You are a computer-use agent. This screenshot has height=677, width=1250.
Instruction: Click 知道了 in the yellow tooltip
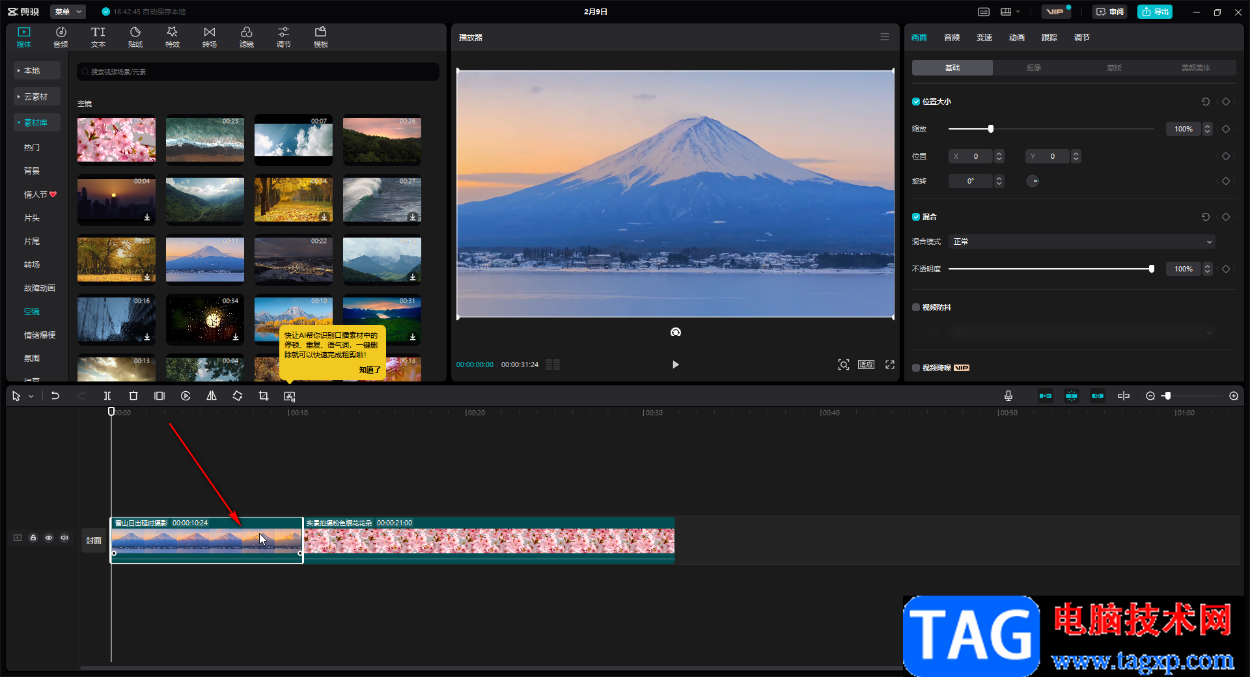point(370,370)
